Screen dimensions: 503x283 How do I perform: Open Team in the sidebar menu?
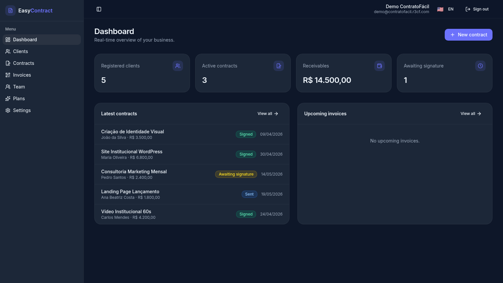42,87
